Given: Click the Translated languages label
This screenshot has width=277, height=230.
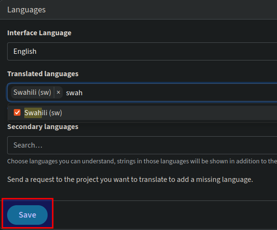Looking at the screenshot, I should [x=43, y=74].
